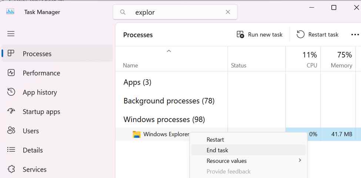361x178 pixels.
Task: Go to App history in sidebar
Action: point(40,92)
